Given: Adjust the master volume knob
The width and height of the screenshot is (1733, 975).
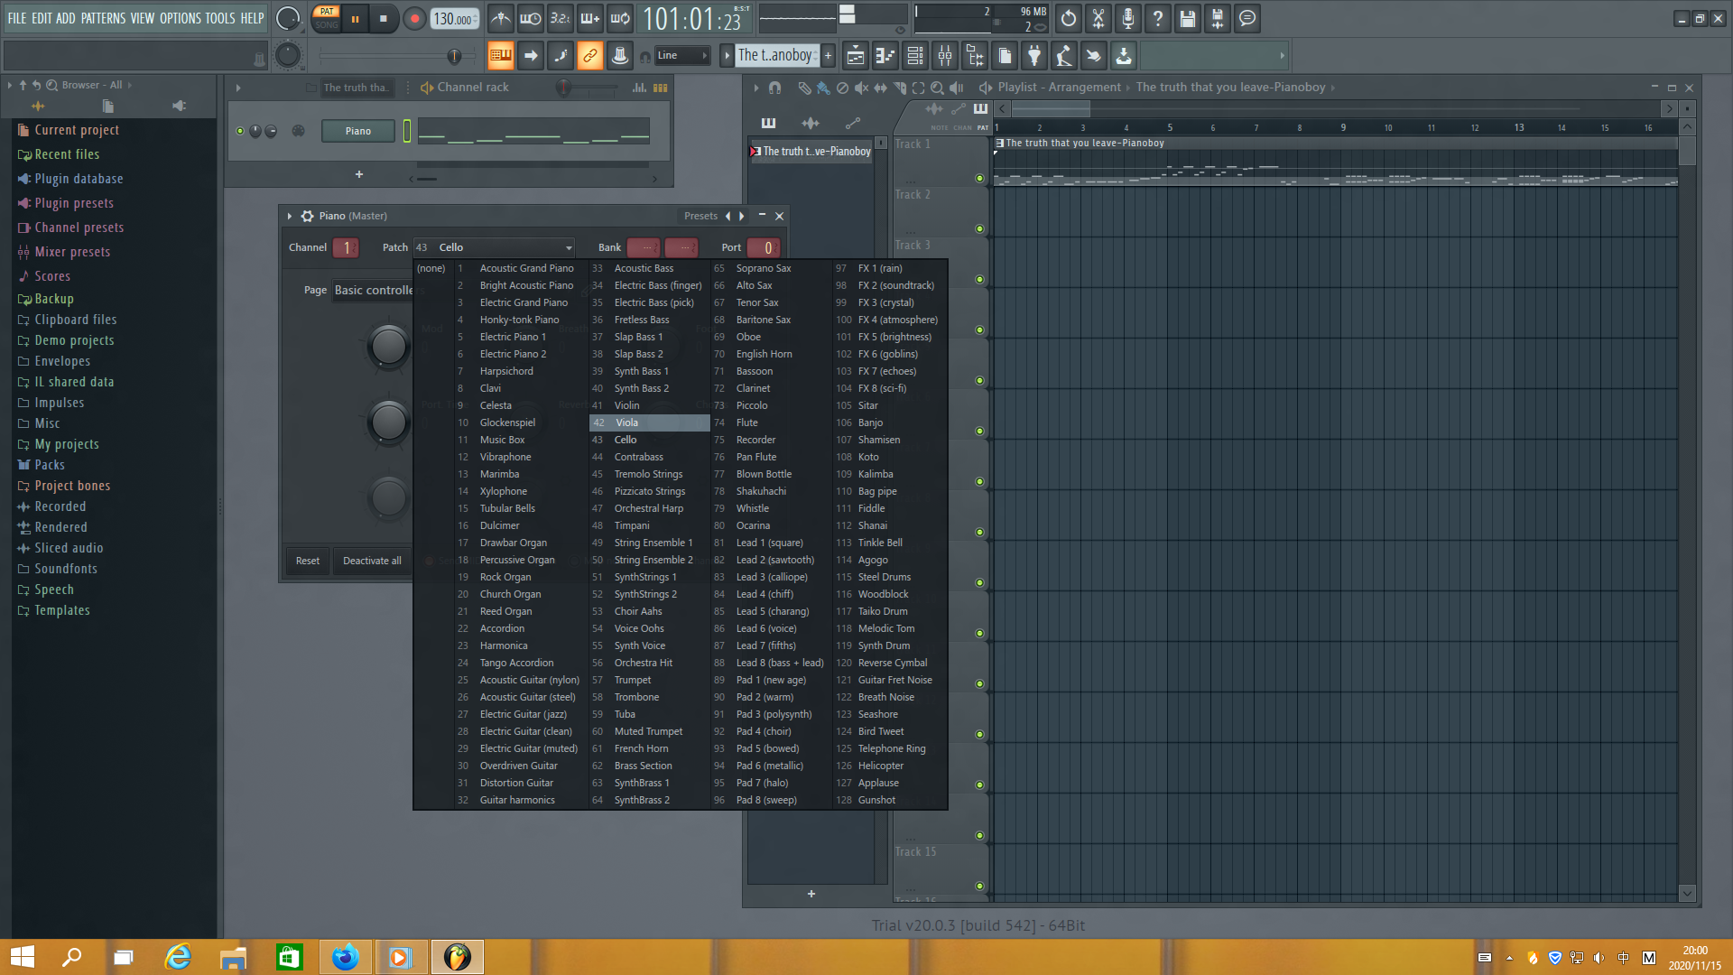Looking at the screenshot, I should click(287, 18).
